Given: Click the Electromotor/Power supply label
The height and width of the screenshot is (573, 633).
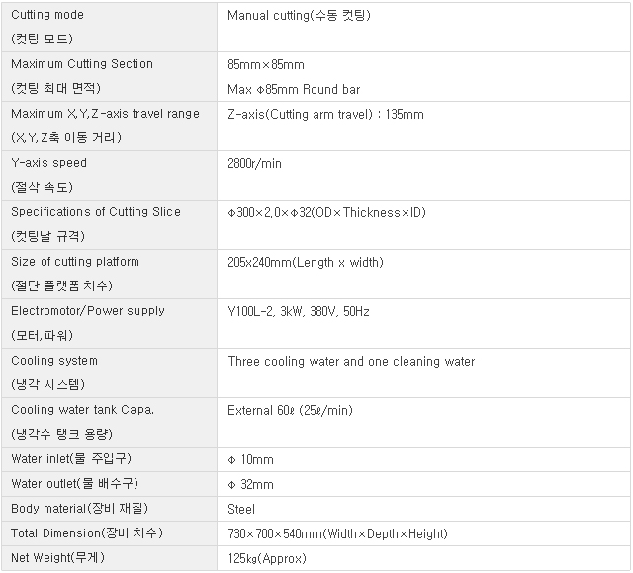Looking at the screenshot, I should (88, 311).
